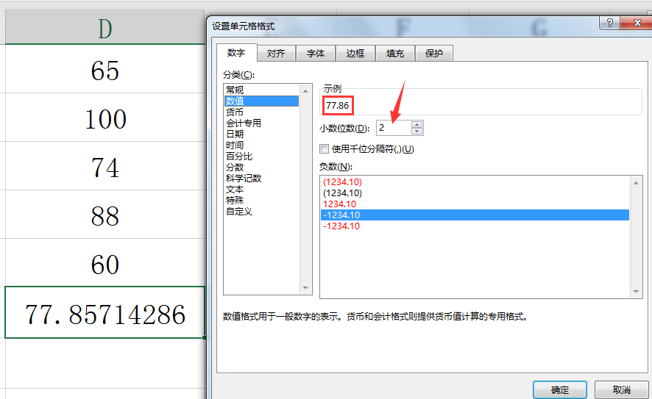This screenshot has height=399, width=652.
Task: Switch to the 保护 tab
Action: (x=433, y=53)
